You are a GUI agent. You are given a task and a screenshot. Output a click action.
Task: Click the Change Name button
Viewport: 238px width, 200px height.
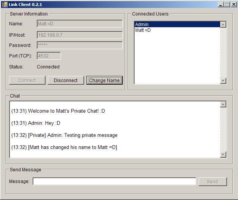point(105,81)
